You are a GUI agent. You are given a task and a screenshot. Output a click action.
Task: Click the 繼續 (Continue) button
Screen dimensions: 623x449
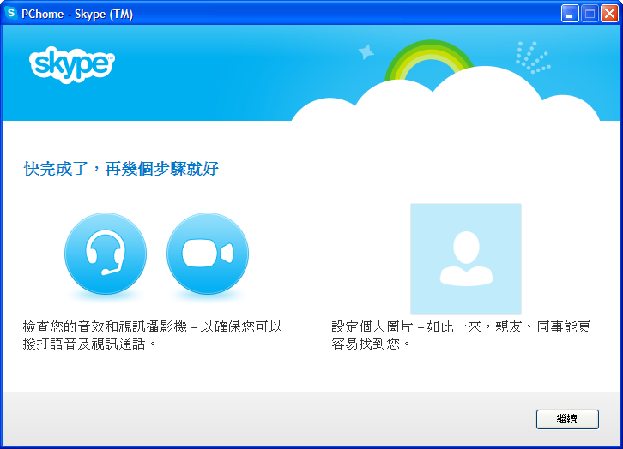(567, 419)
